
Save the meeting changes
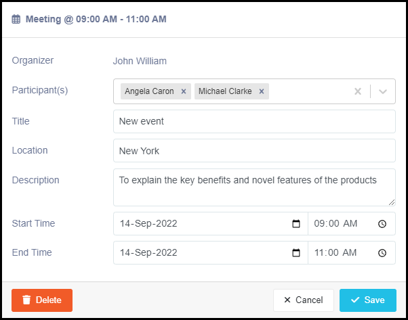pyautogui.click(x=368, y=300)
